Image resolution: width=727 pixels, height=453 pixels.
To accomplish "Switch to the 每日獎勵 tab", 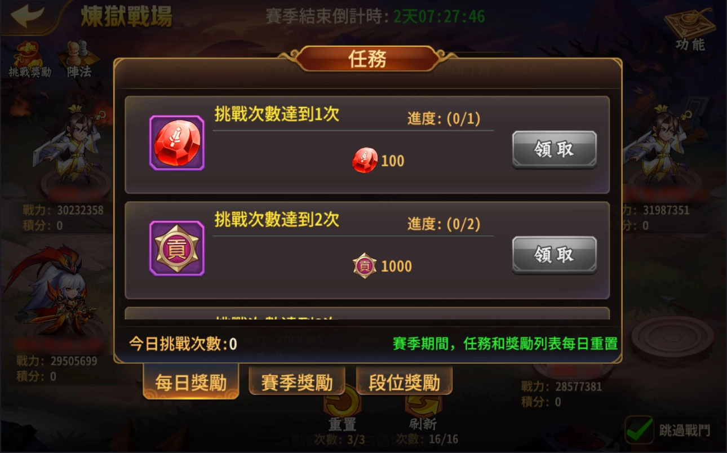I will 191,383.
